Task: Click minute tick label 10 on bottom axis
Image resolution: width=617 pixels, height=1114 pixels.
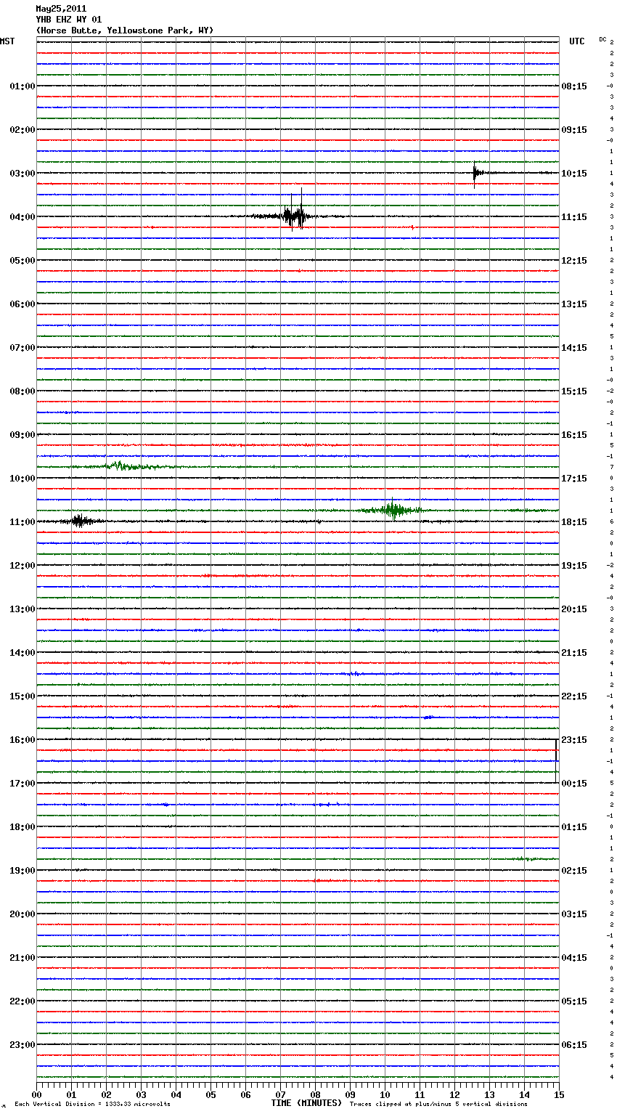Action: (x=385, y=1094)
